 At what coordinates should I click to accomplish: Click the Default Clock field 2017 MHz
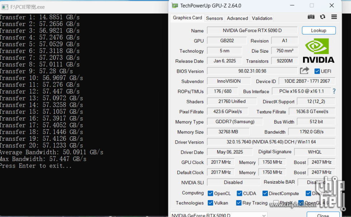(x=221, y=172)
